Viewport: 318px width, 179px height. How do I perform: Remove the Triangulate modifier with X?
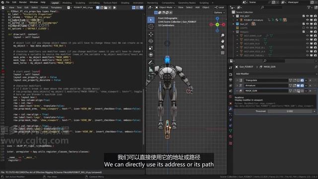(310, 81)
